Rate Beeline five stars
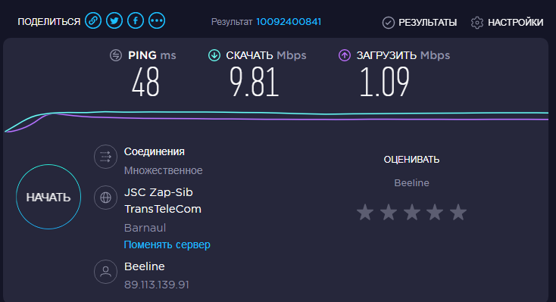556x302 pixels. point(458,213)
